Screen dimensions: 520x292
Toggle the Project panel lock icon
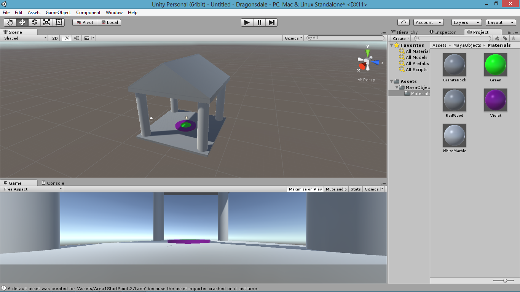[509, 33]
